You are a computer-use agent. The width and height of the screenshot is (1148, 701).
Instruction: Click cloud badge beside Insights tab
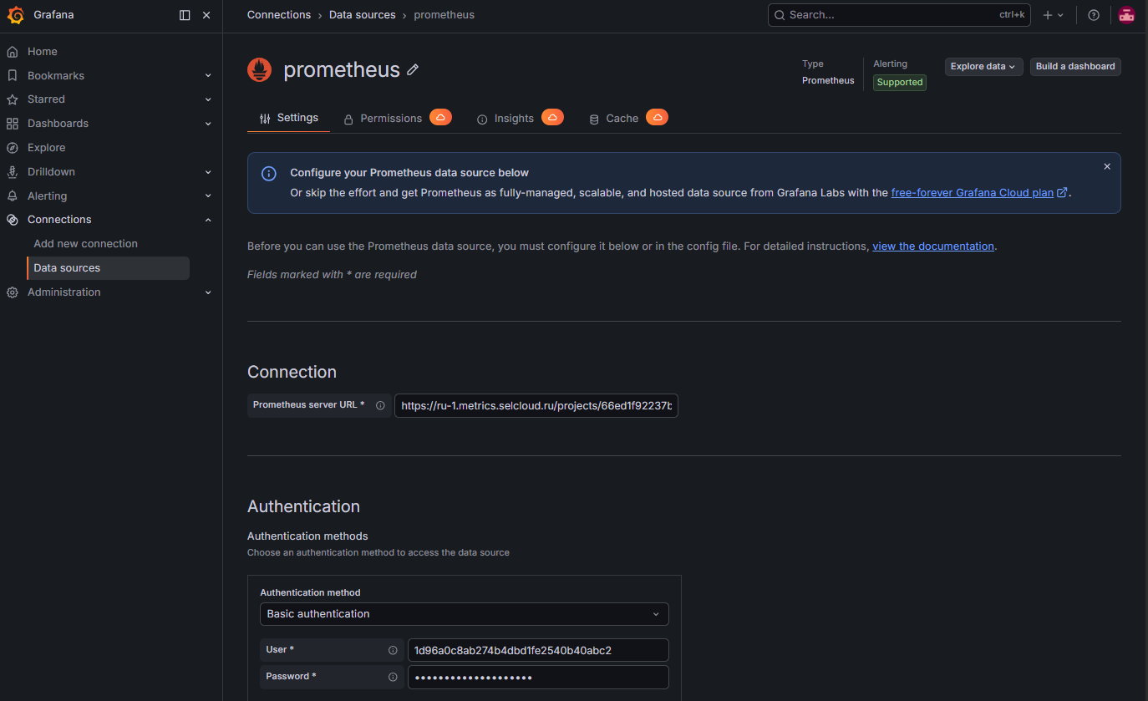click(x=552, y=117)
